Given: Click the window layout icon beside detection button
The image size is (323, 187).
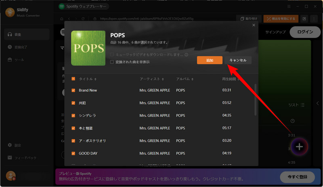Looking at the screenshot, I should click(x=304, y=19).
